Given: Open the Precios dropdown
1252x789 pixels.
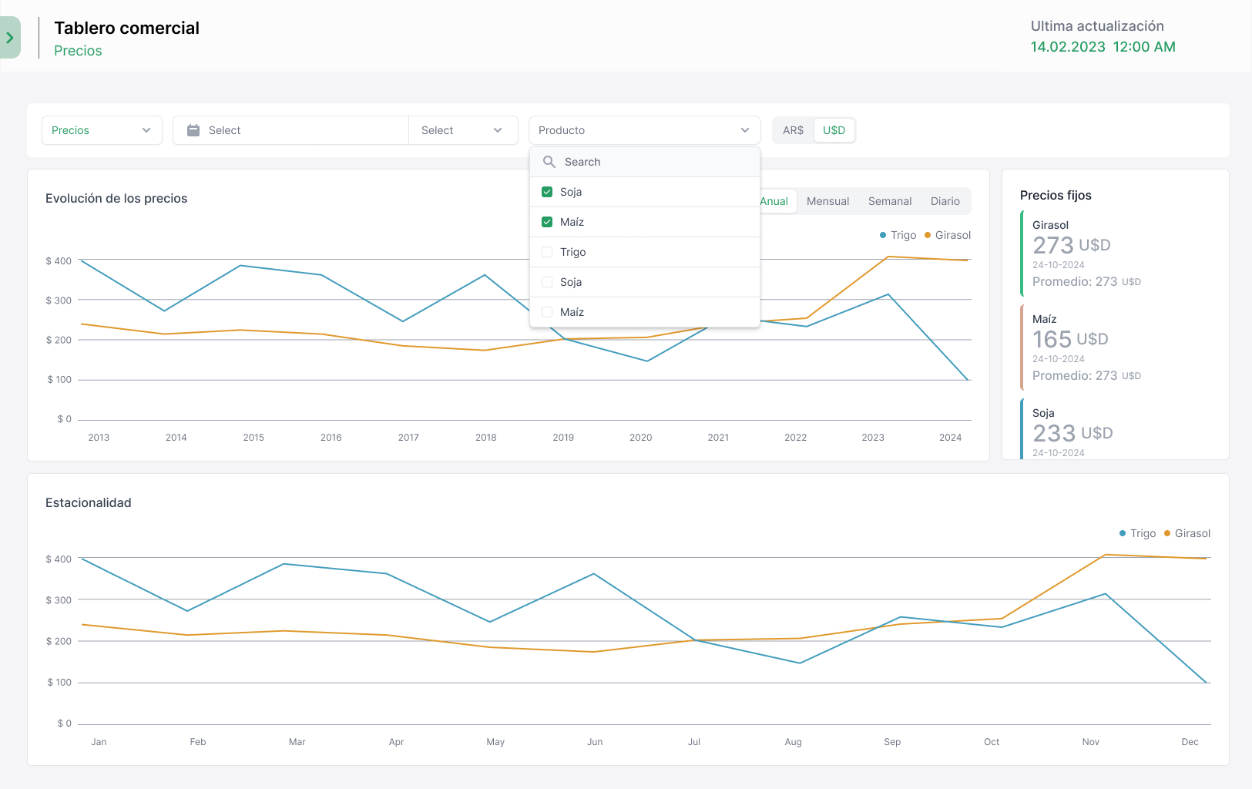Looking at the screenshot, I should coord(102,130).
